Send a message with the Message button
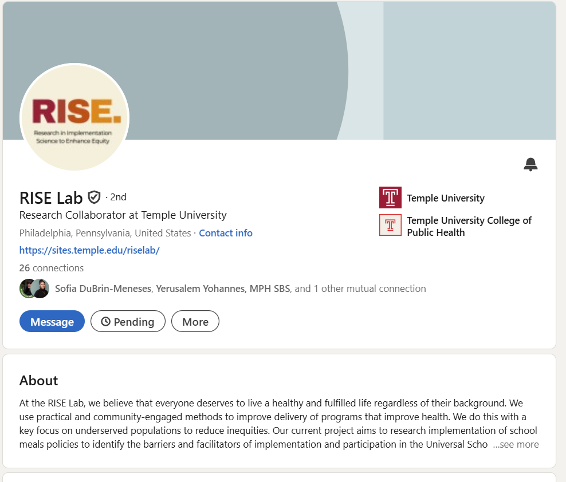 pyautogui.click(x=52, y=322)
